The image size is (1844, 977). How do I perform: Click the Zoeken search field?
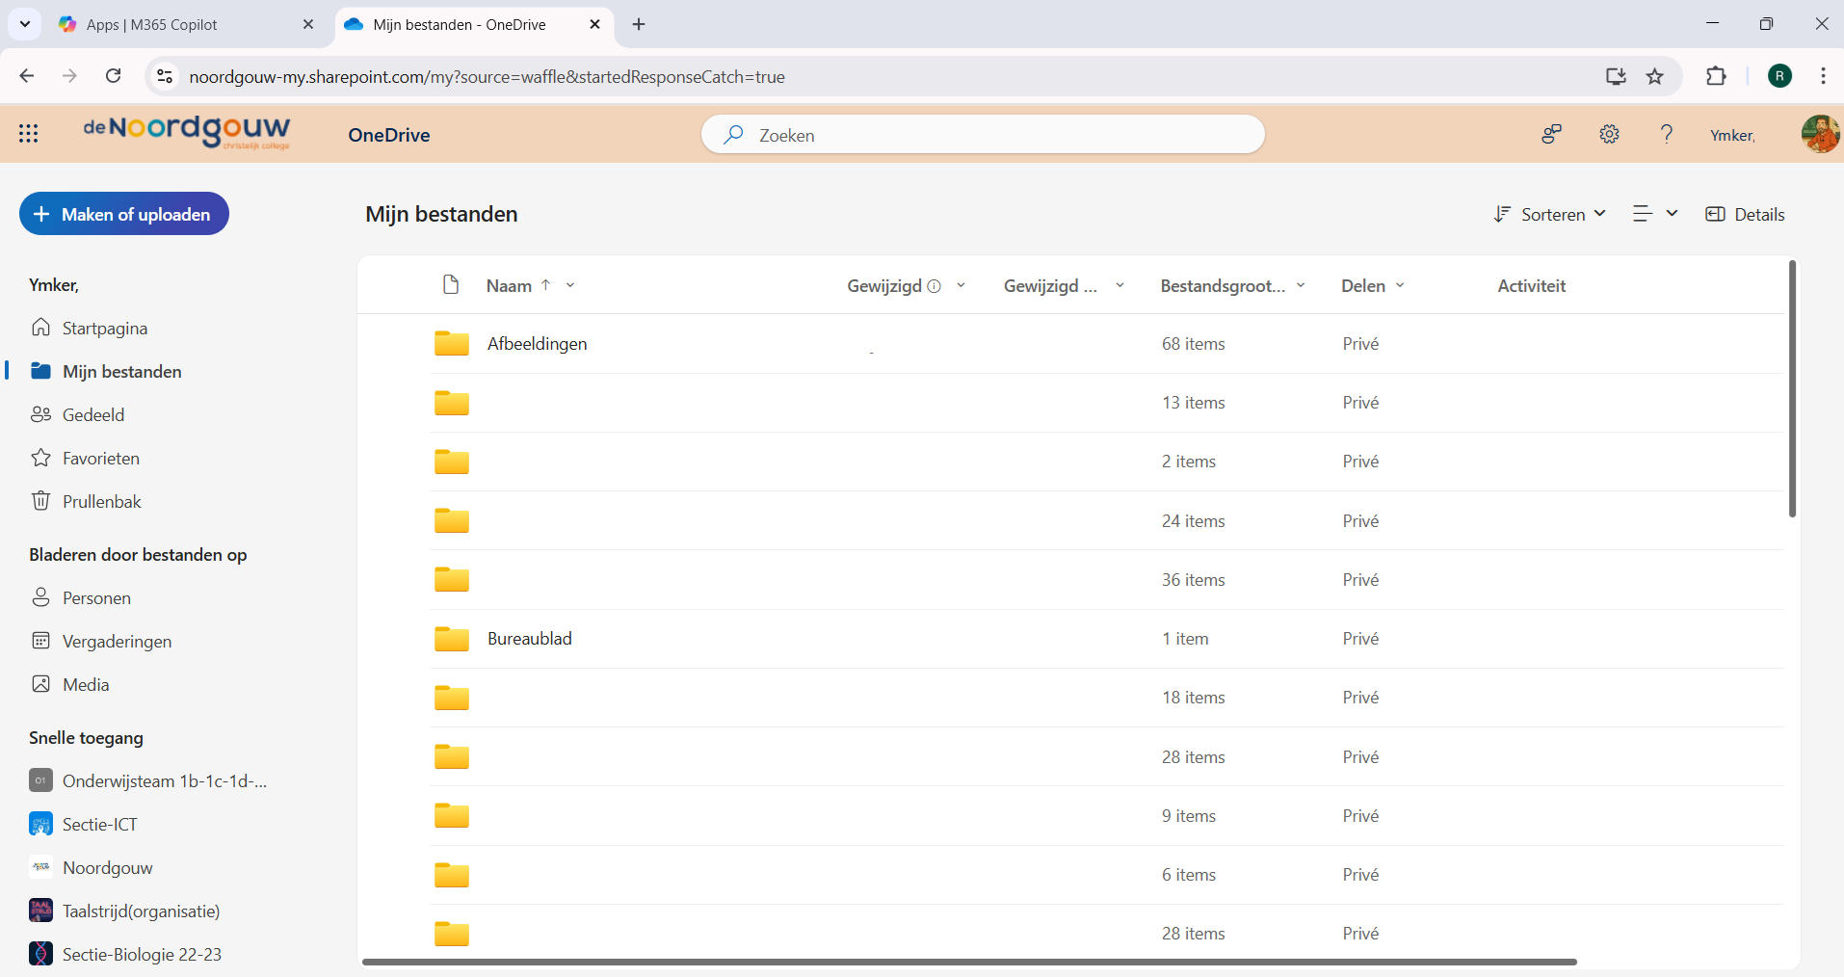(983, 135)
